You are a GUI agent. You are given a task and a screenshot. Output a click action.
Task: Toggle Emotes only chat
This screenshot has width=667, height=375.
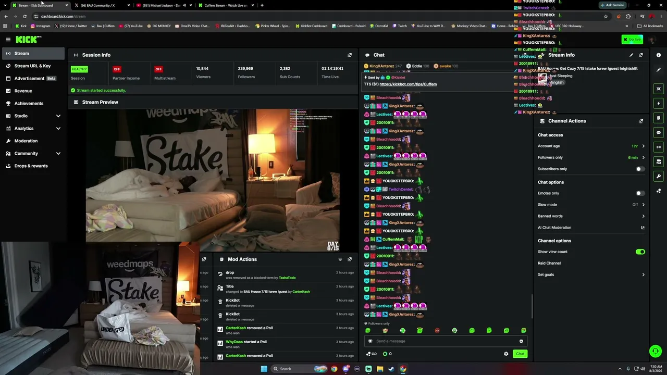pos(640,193)
